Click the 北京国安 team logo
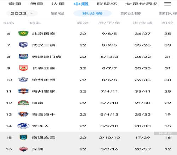Viewport: 177px width, 155px height. [23, 33]
